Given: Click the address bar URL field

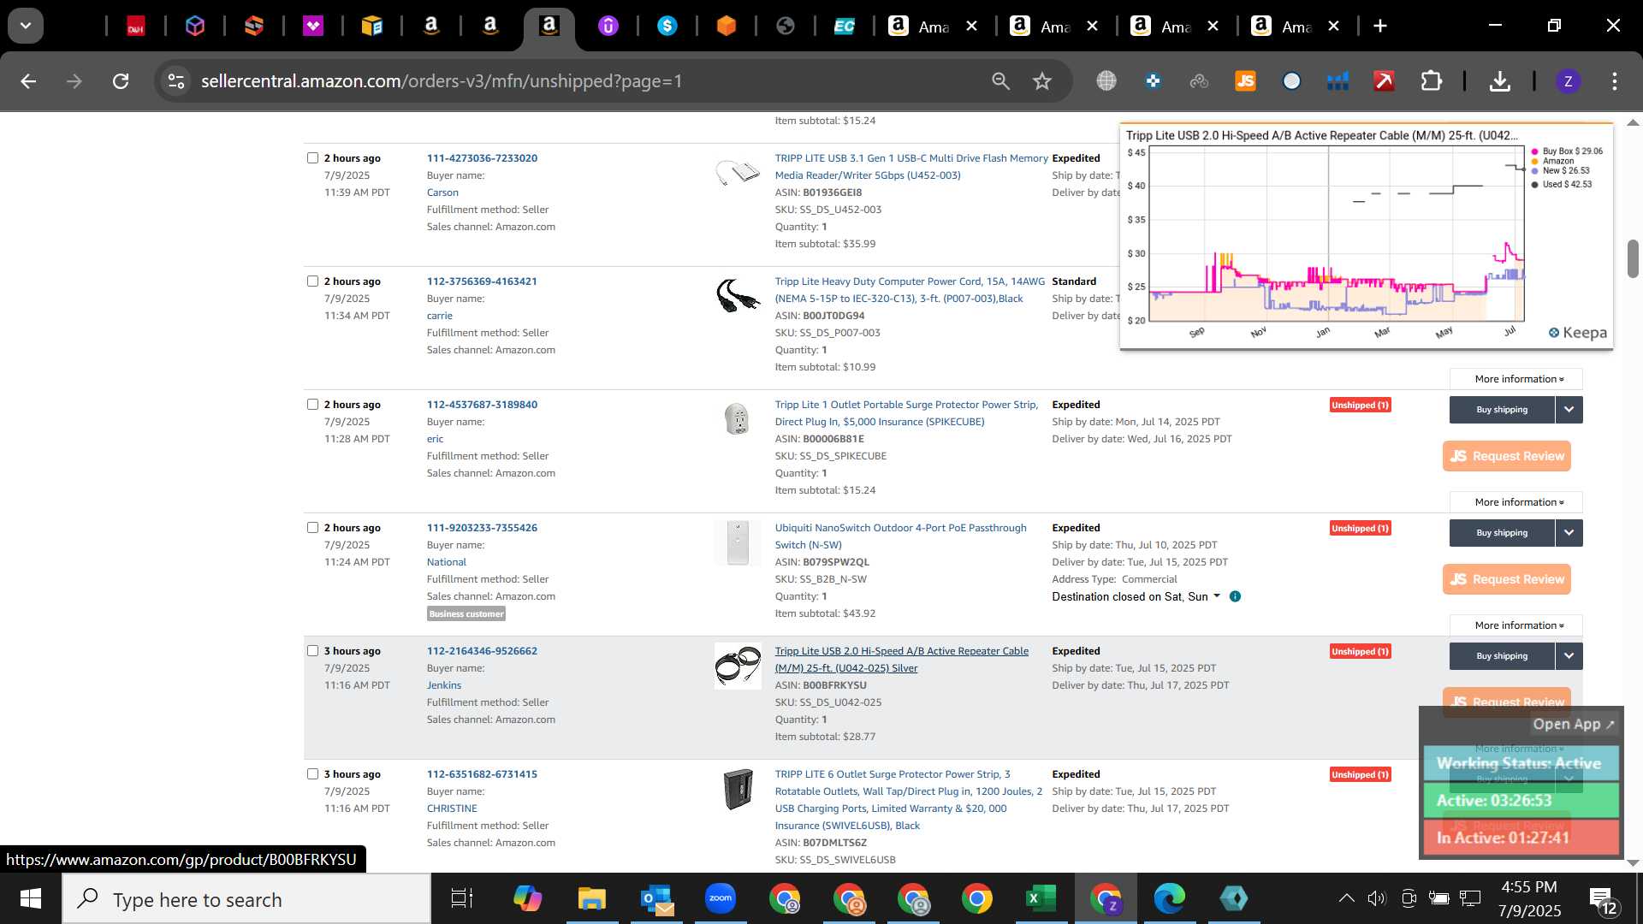Looking at the screenshot, I should coord(590,81).
